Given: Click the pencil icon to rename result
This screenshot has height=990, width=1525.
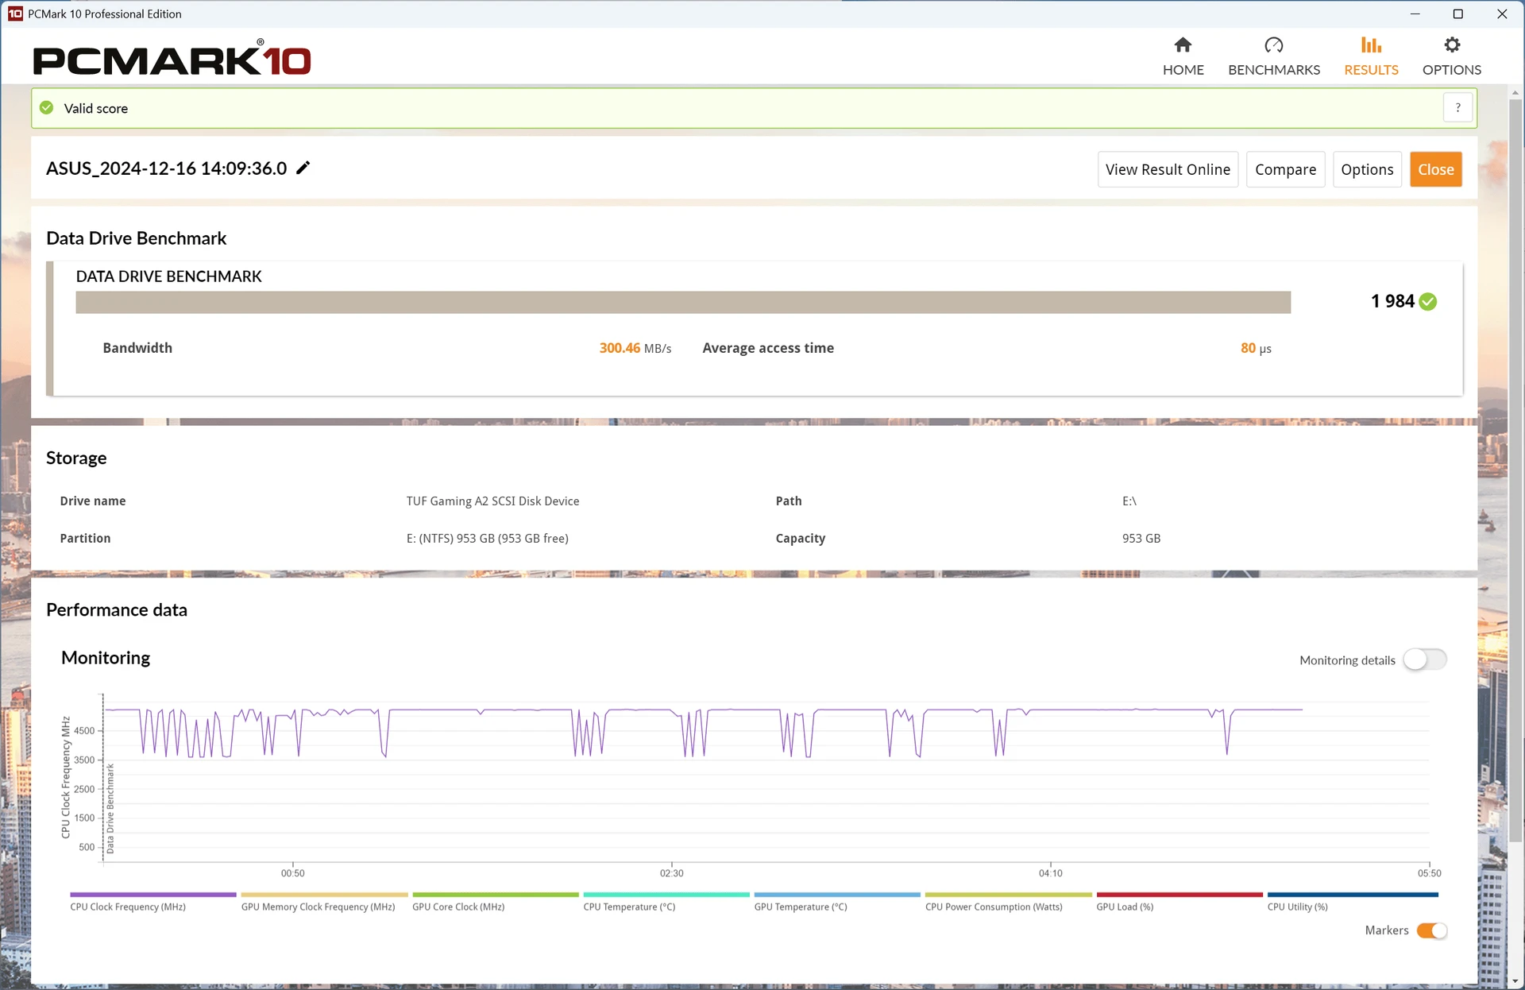Looking at the screenshot, I should 303,168.
